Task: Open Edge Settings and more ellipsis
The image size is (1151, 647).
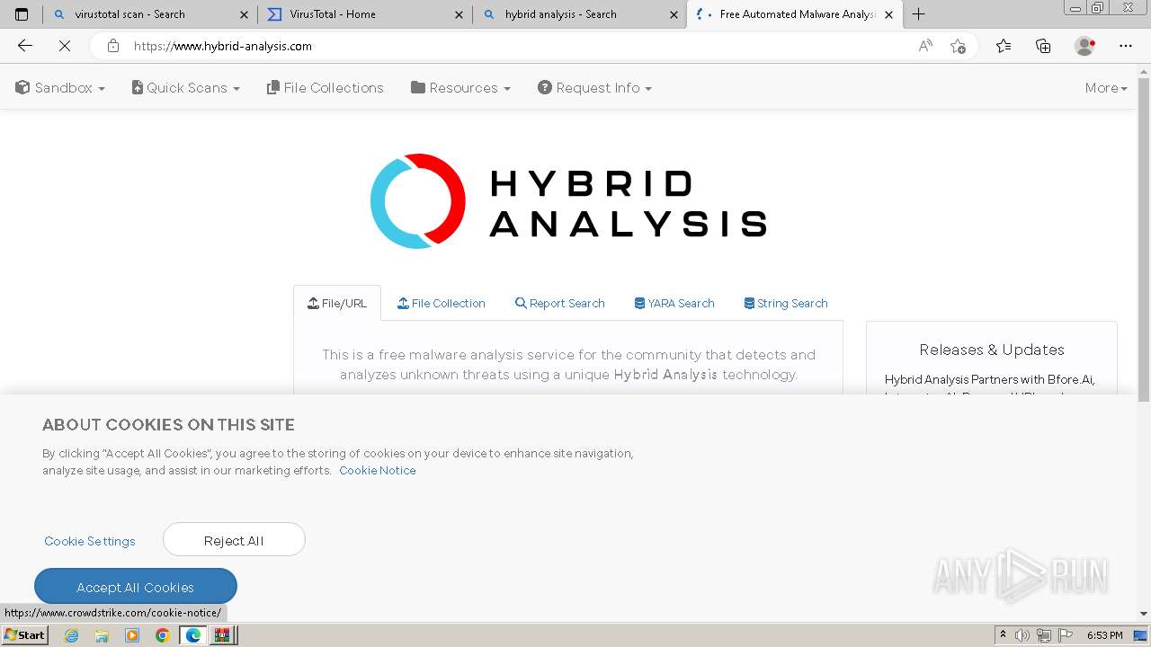Action: (x=1126, y=46)
